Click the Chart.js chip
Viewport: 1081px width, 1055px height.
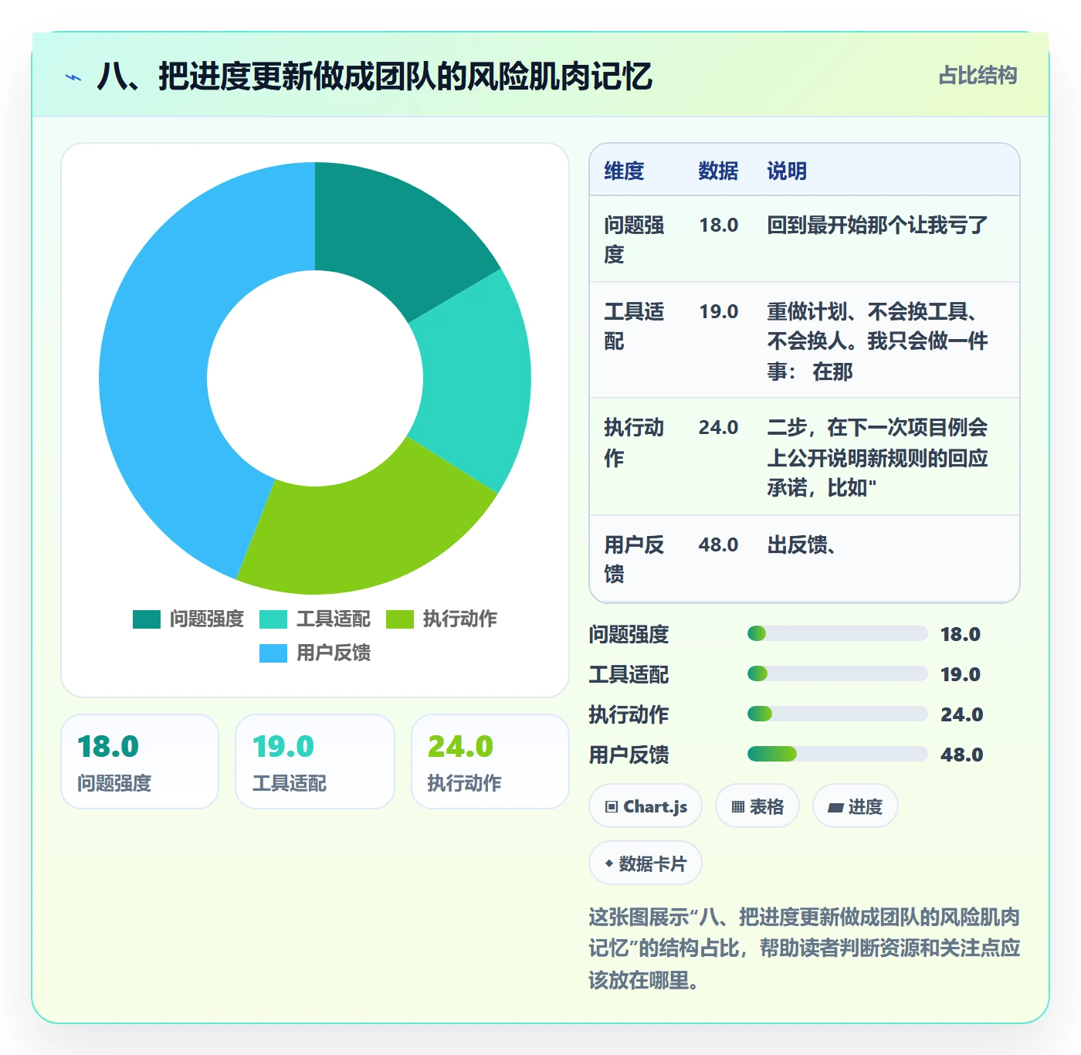coord(646,806)
